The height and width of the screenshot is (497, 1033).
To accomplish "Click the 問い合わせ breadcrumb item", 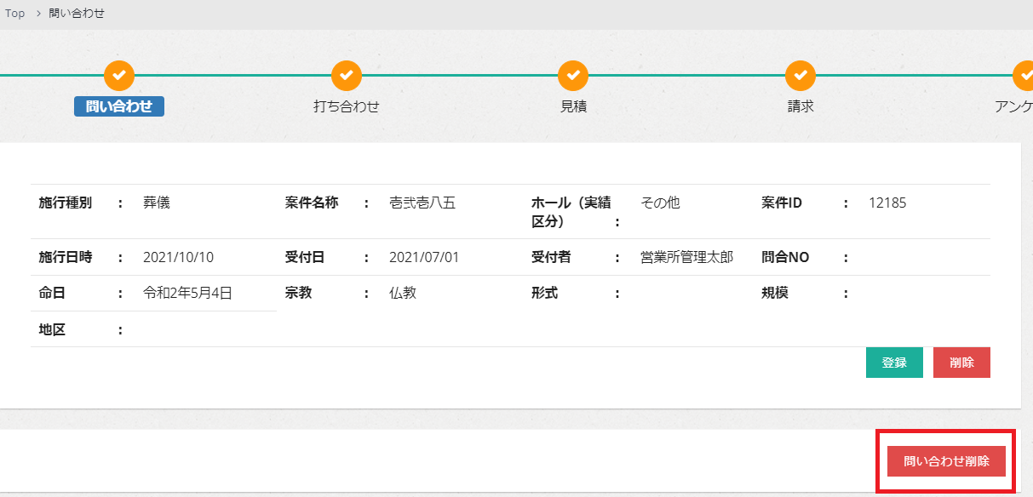I will pyautogui.click(x=77, y=14).
